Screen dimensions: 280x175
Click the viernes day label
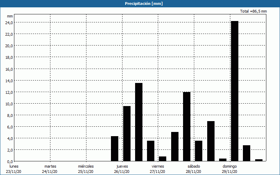click(158, 167)
